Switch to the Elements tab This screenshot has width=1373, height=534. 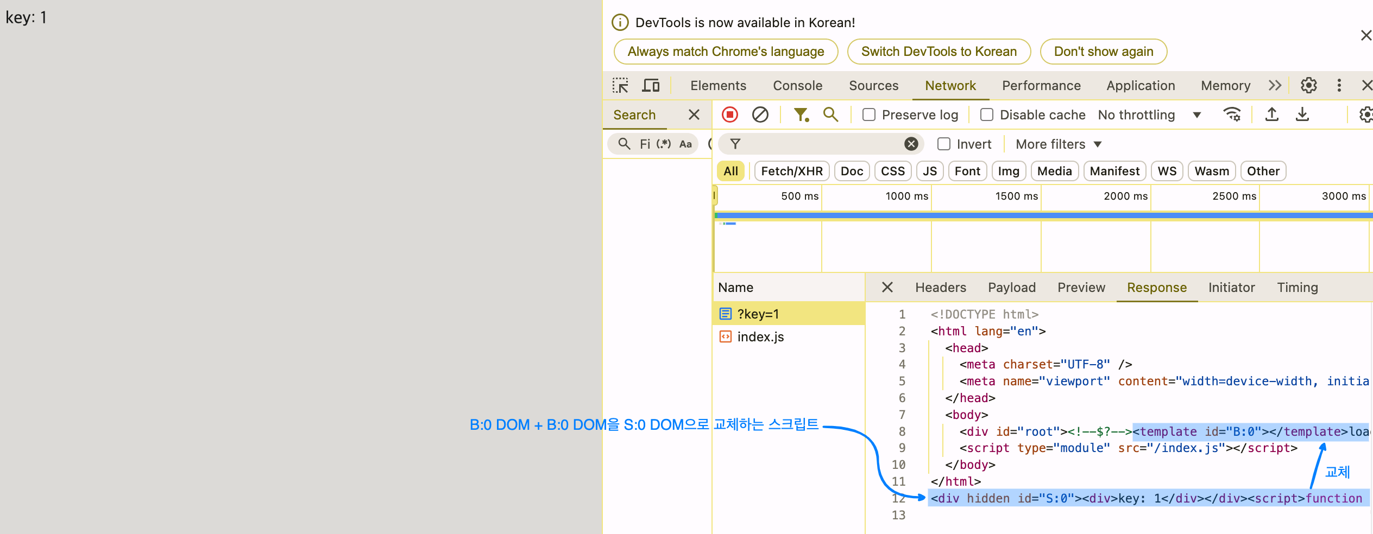pyautogui.click(x=718, y=86)
